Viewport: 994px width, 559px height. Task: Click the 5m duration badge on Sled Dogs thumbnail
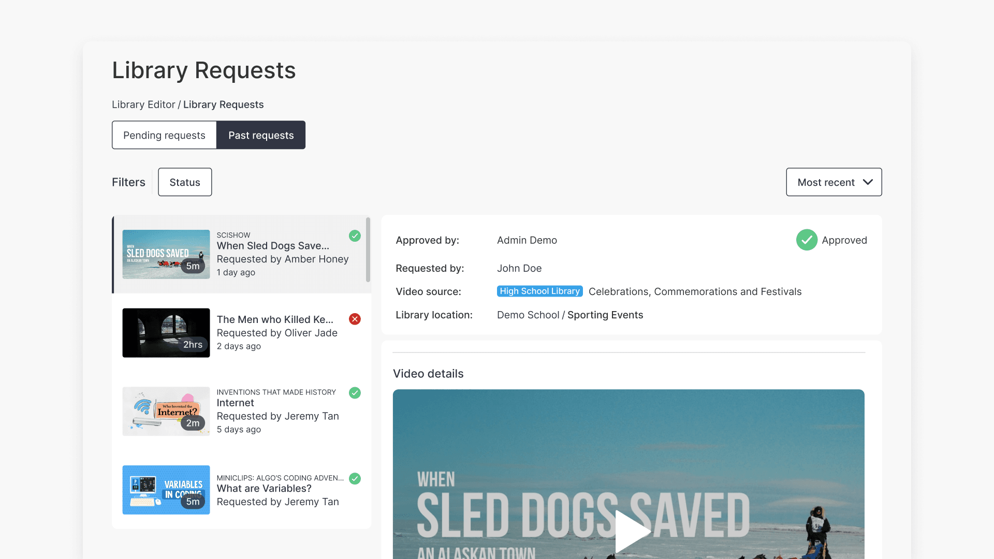[193, 266]
